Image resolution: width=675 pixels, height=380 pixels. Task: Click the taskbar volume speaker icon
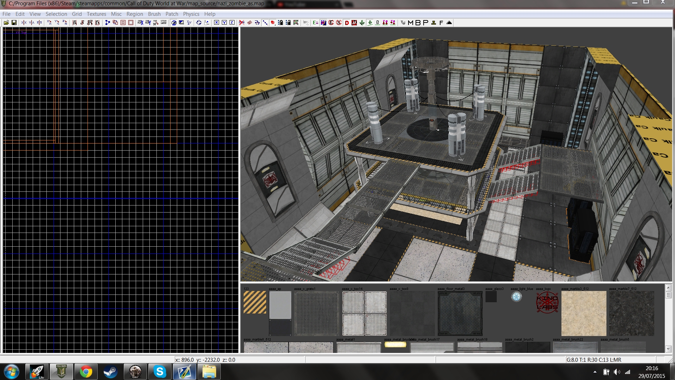coord(617,372)
